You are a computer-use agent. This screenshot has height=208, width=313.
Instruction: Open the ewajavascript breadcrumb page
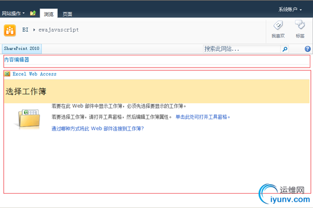point(59,30)
